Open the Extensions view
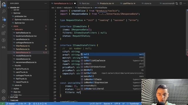 (4, 33)
